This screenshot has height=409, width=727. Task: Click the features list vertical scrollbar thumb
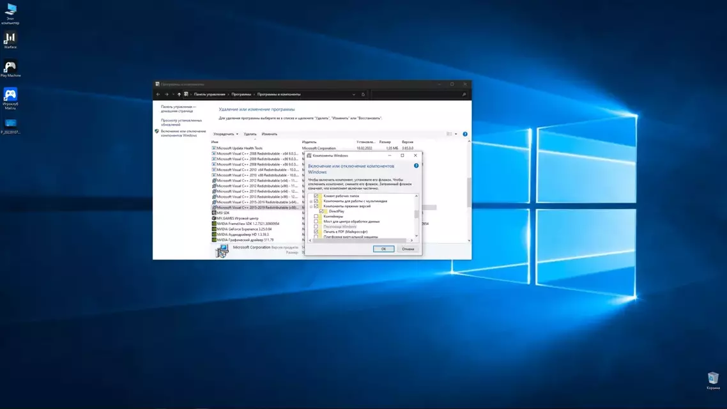(x=416, y=214)
